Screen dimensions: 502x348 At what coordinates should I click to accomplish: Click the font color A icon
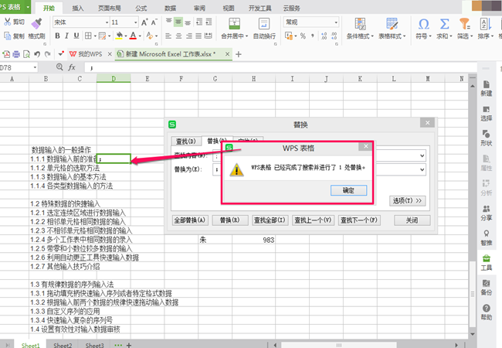coord(133,36)
